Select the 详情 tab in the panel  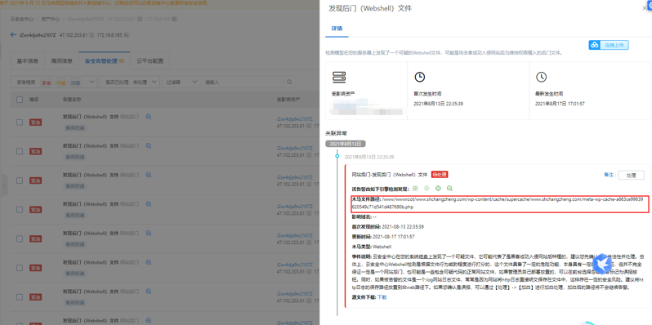coord(337,29)
